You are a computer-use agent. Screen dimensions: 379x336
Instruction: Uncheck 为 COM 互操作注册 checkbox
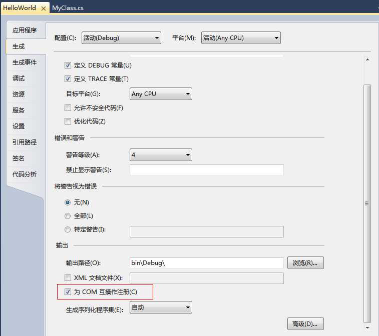pyautogui.click(x=68, y=292)
